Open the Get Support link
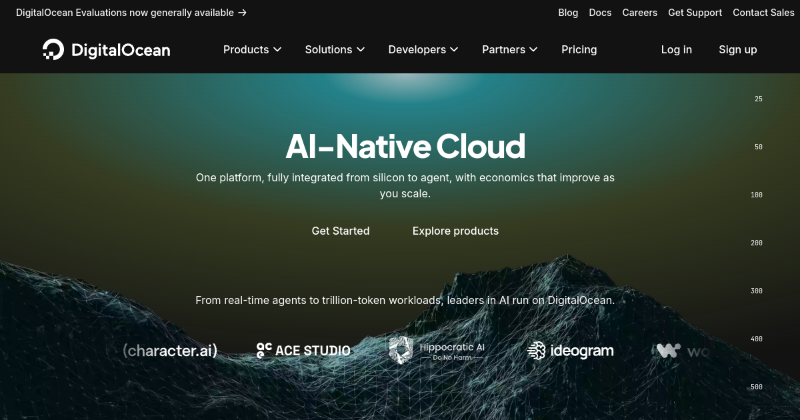This screenshot has width=800, height=420. click(x=695, y=13)
